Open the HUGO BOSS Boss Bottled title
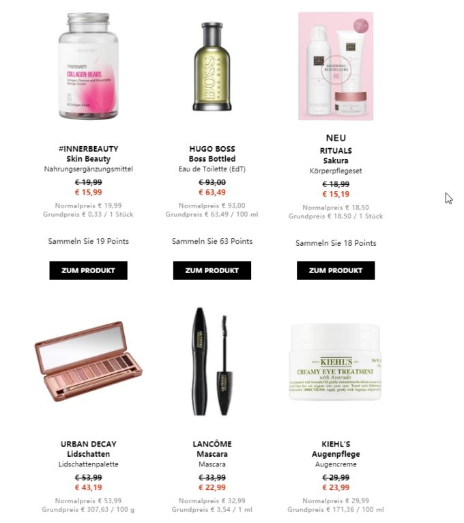This screenshot has width=464, height=523. click(x=212, y=154)
